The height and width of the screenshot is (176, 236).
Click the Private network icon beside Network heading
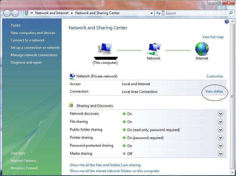pos(72,76)
